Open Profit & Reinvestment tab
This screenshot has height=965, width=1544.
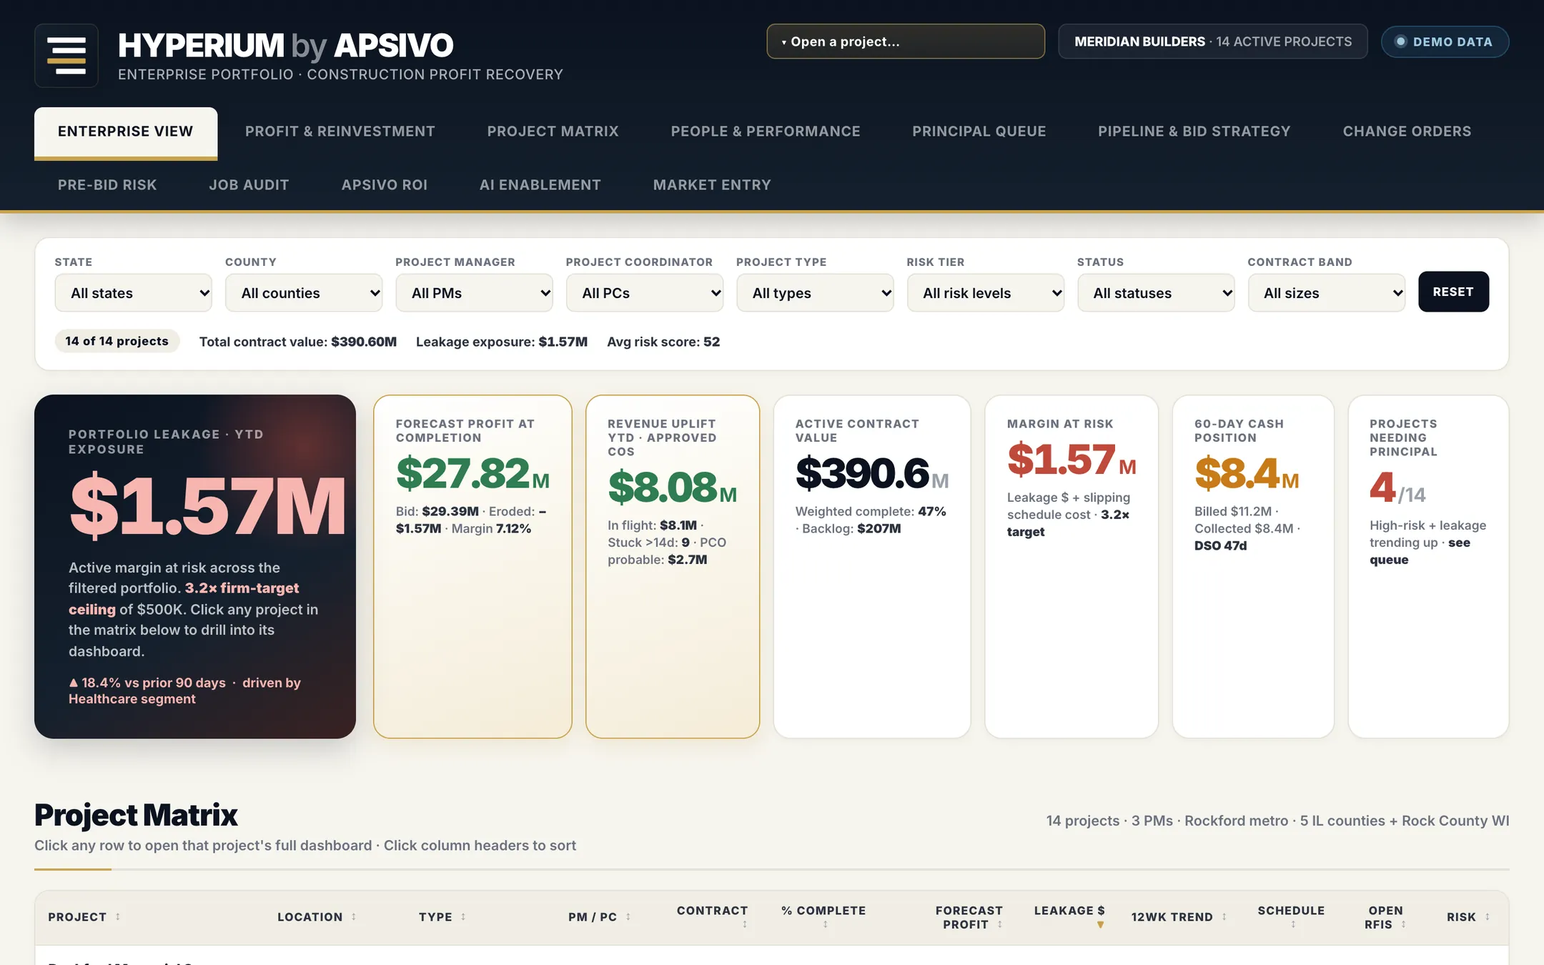tap(340, 132)
